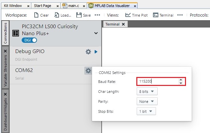Click the Clear workspace icon
Image resolution: width=210 pixels, height=133 pixels.
click(37, 15)
